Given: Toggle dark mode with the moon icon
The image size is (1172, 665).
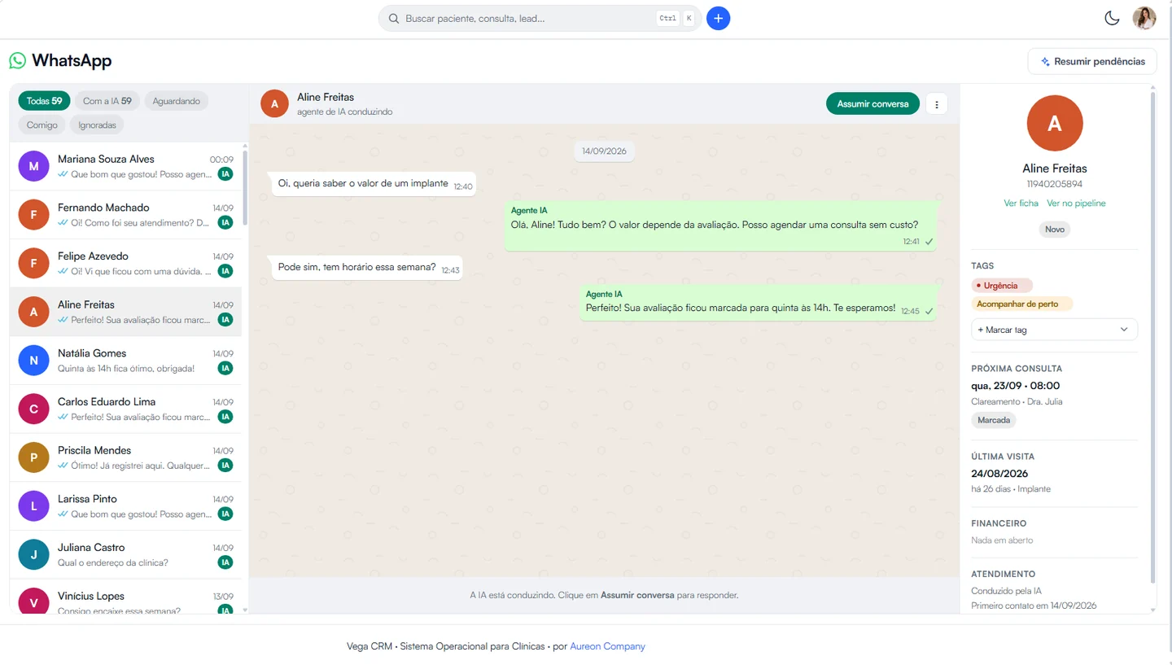Looking at the screenshot, I should point(1112,18).
